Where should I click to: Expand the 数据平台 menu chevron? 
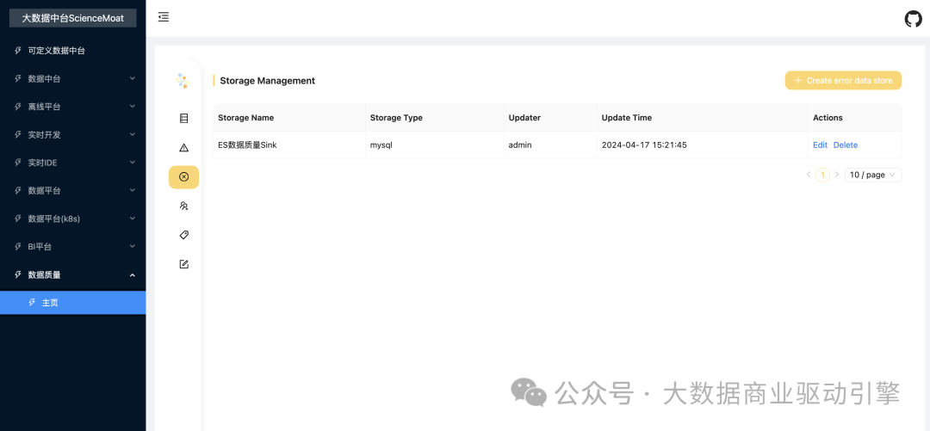coord(133,190)
